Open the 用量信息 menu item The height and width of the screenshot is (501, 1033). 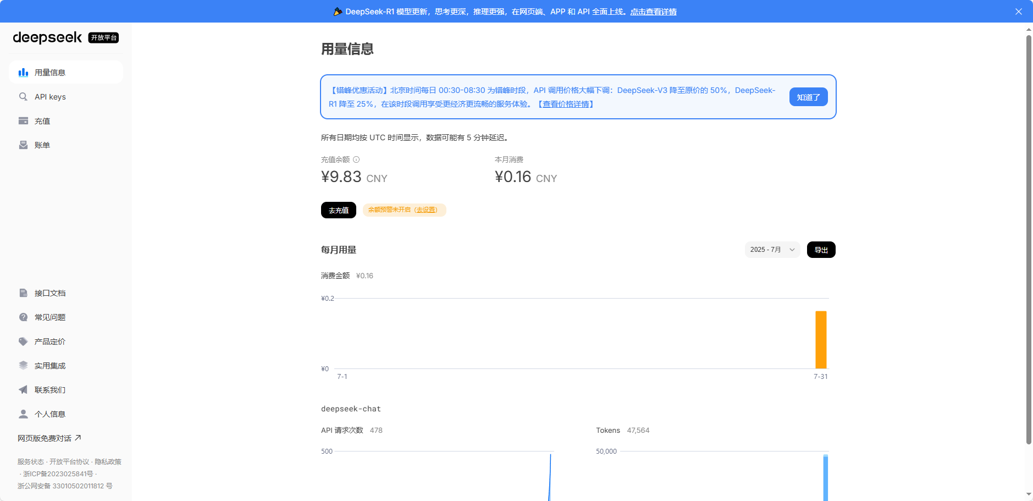[x=66, y=72]
